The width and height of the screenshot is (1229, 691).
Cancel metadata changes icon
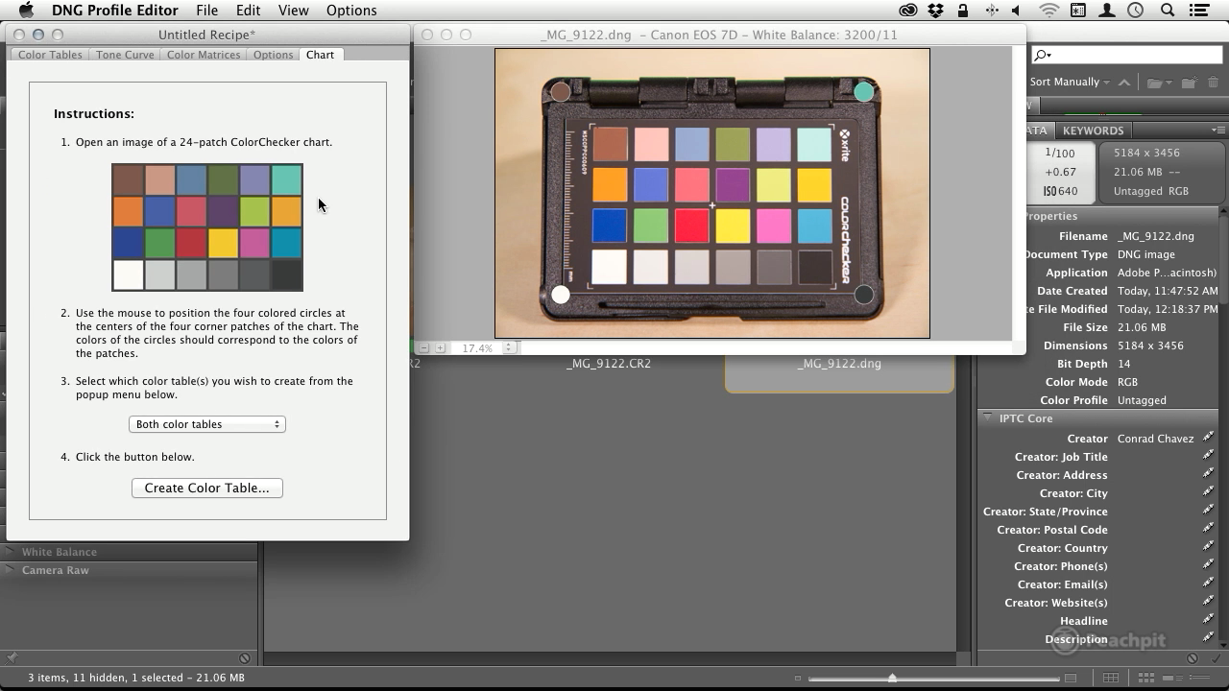pos(1193,658)
